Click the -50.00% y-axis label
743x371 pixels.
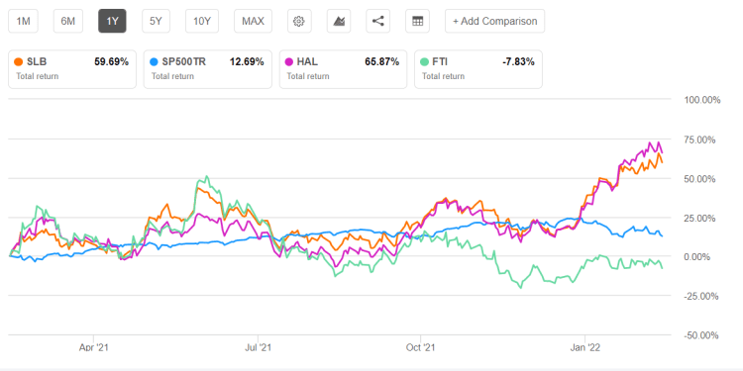click(701, 336)
